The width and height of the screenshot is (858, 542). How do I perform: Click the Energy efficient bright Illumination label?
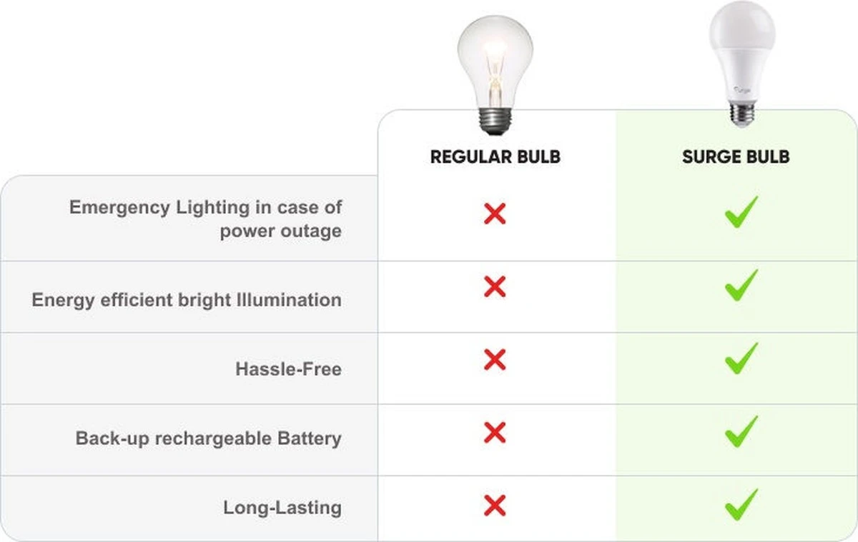[x=187, y=299]
